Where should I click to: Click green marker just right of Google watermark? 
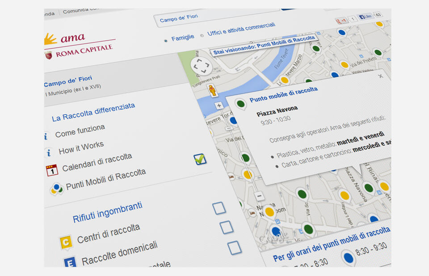[x=308, y=229]
